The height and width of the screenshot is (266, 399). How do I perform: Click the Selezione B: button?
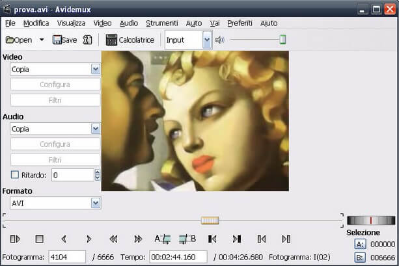360,258
